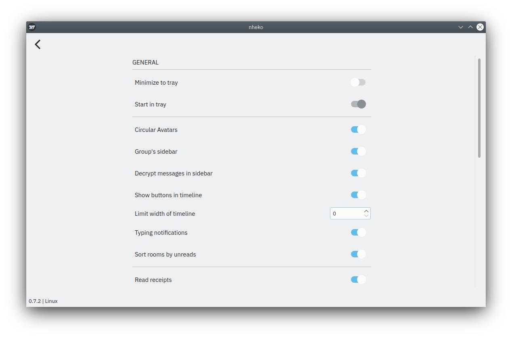Close the nheko window
Image resolution: width=512 pixels, height=338 pixels.
480,27
